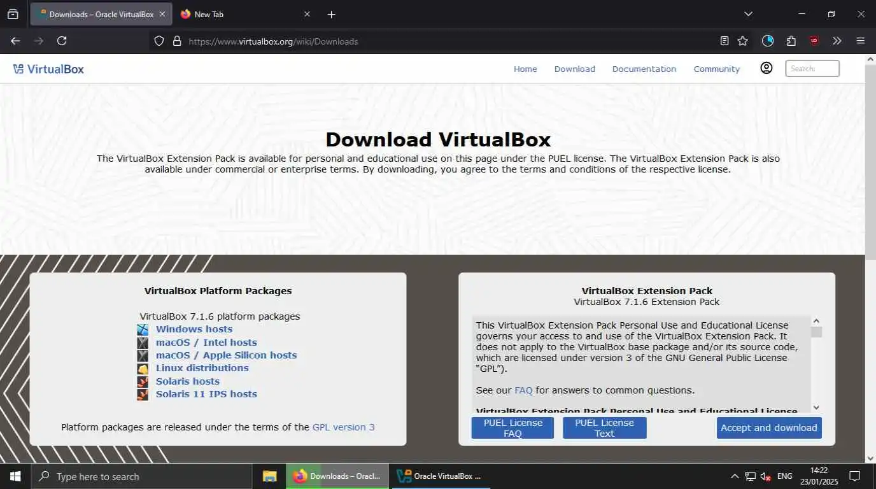Reload the VirtualBox downloads page
This screenshot has height=489, width=876.
[62, 41]
